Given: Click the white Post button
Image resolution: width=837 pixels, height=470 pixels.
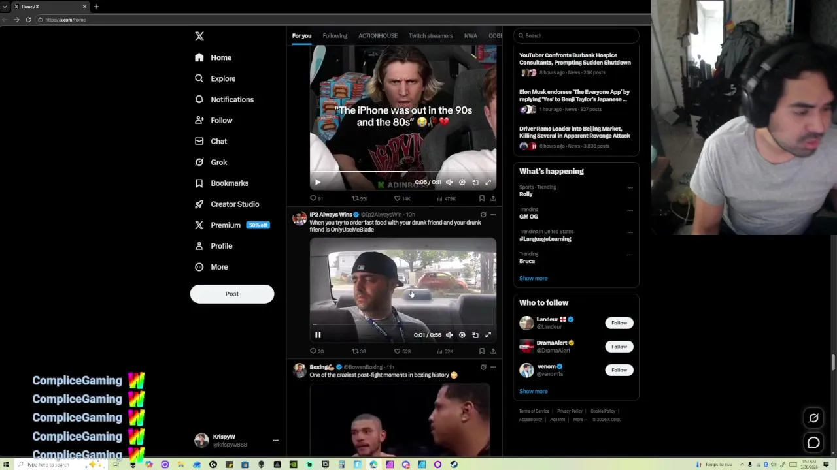Looking at the screenshot, I should pos(232,294).
